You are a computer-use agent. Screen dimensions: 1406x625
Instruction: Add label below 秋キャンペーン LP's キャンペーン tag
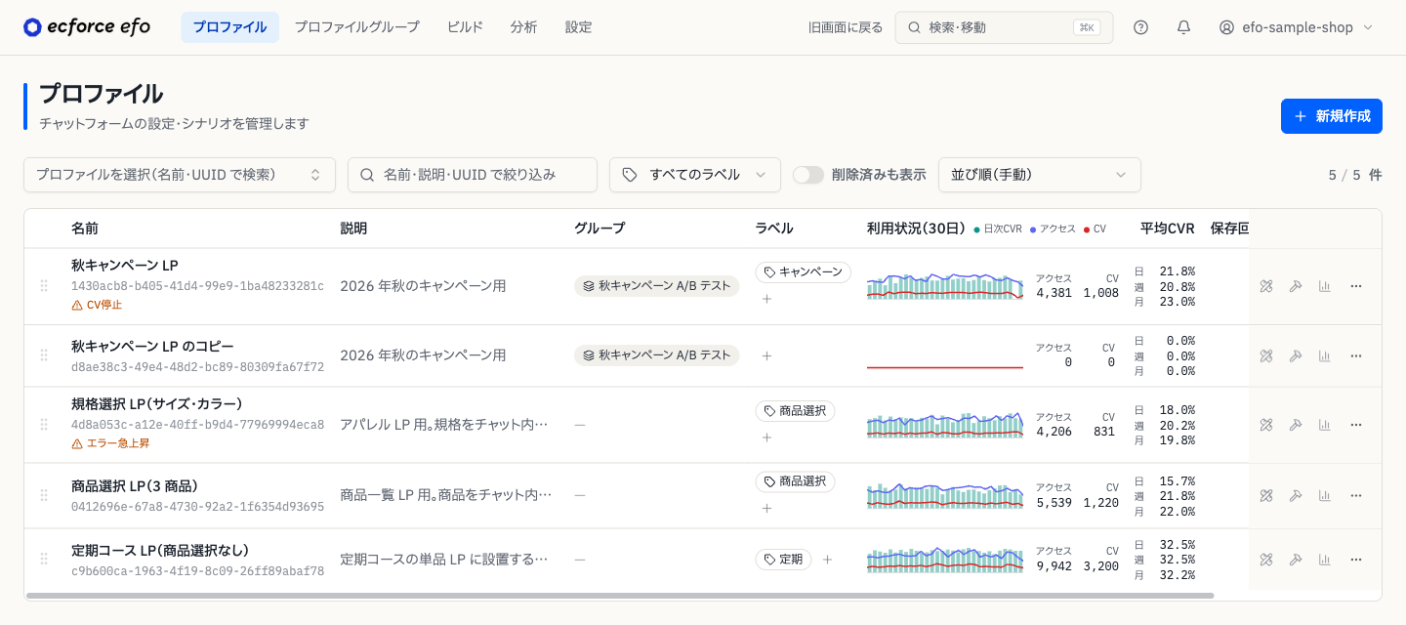766,299
